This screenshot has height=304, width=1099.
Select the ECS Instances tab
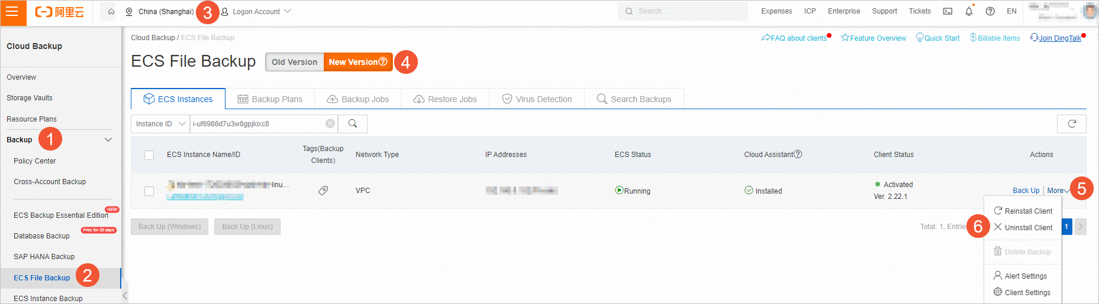pyautogui.click(x=178, y=99)
